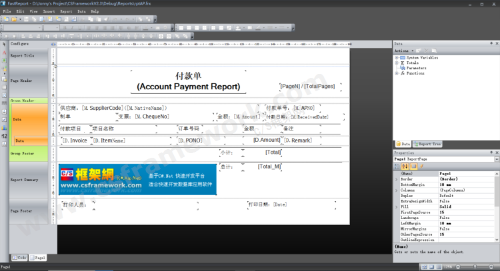
Task: Click the New report icon in toolbar
Action: pyautogui.click(x=5, y=19)
